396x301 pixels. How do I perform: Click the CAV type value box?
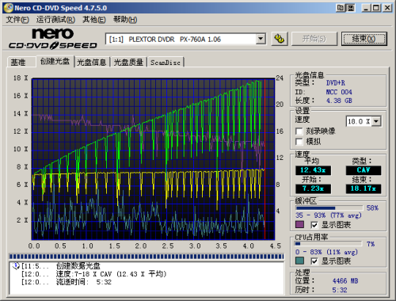click(x=364, y=170)
